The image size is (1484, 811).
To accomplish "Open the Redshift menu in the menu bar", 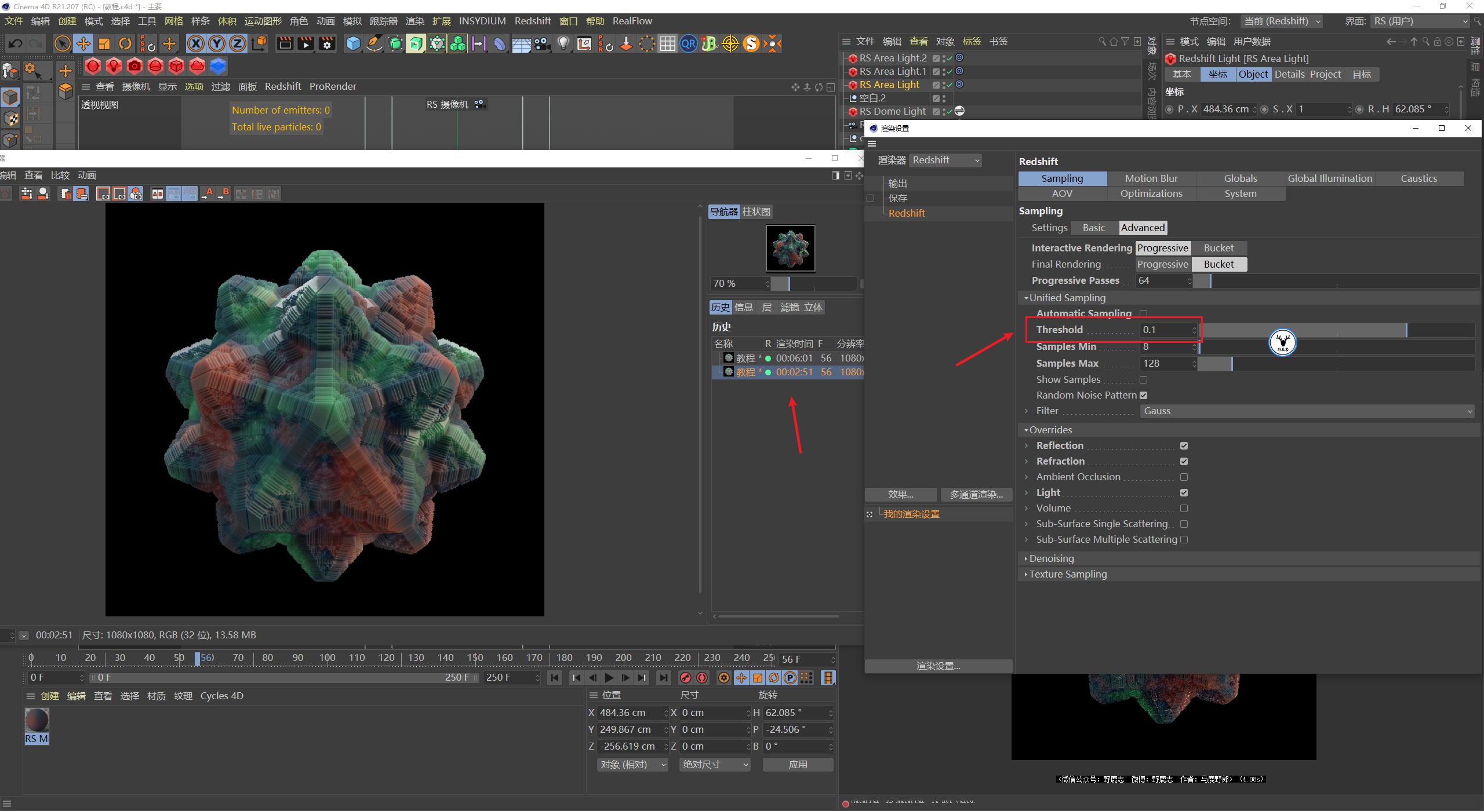I will coord(533,21).
